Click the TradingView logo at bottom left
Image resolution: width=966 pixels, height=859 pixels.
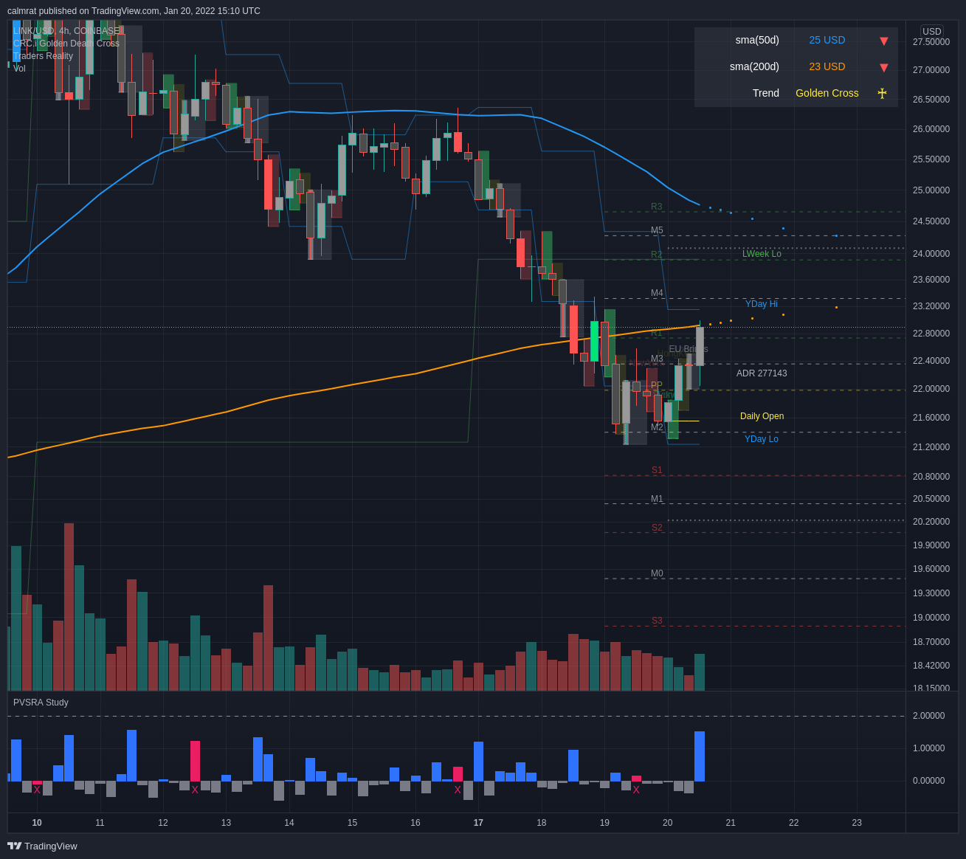42,846
